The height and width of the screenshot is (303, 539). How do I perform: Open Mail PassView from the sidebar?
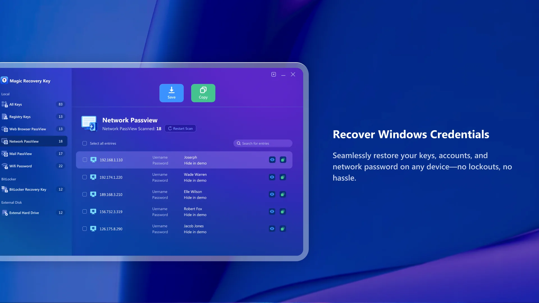point(20,154)
